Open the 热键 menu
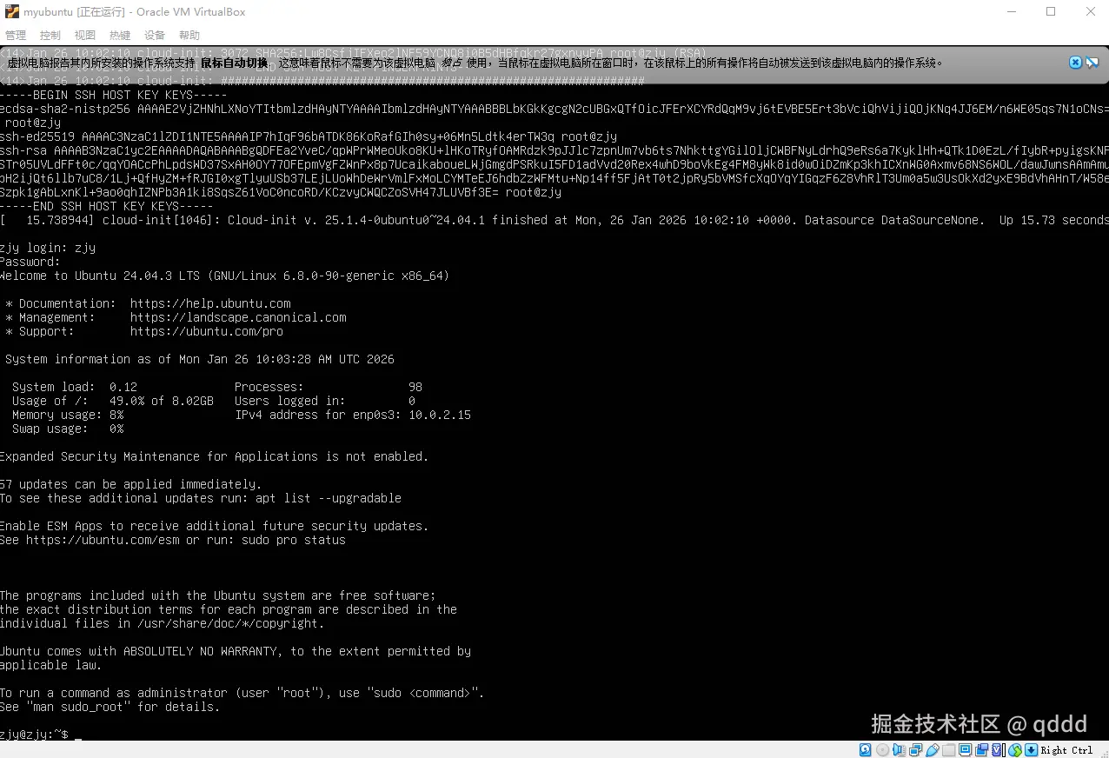The image size is (1109, 758). tap(120, 36)
